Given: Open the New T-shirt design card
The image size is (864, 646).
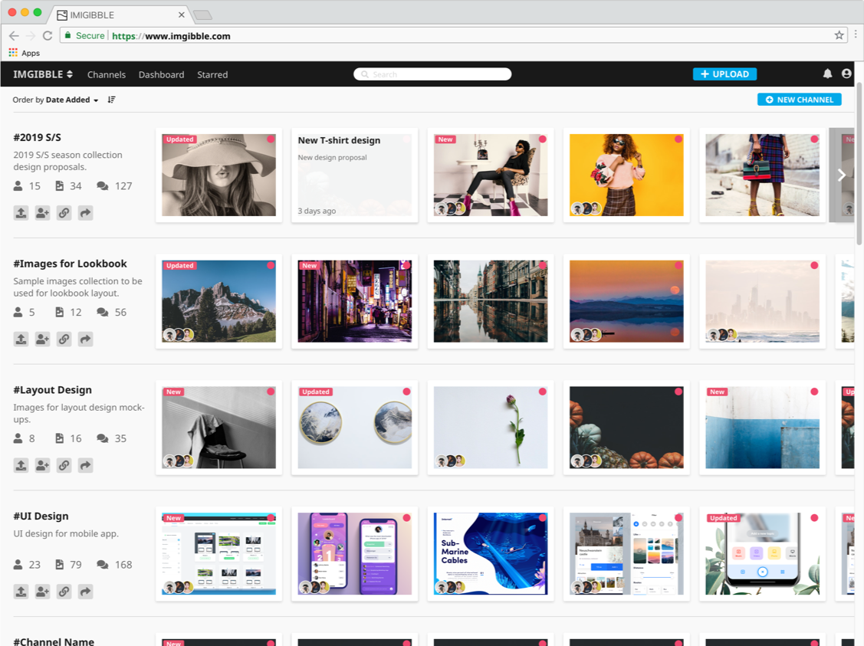Looking at the screenshot, I should pyautogui.click(x=355, y=175).
